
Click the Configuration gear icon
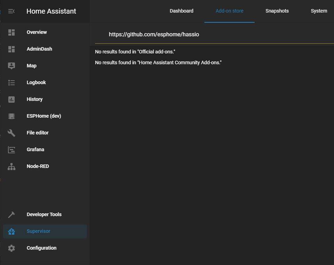(11, 248)
